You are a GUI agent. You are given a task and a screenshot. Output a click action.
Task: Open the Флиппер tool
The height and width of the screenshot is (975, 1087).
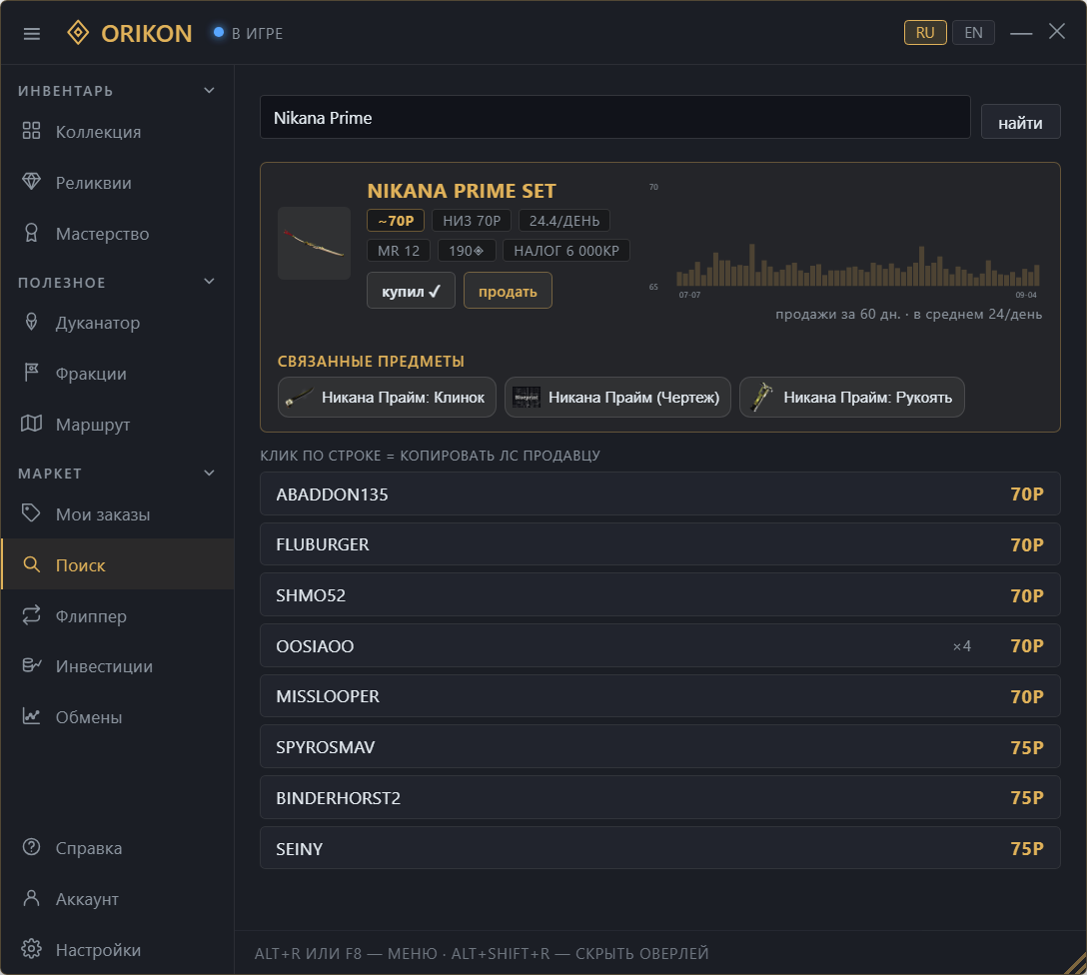[x=117, y=615]
